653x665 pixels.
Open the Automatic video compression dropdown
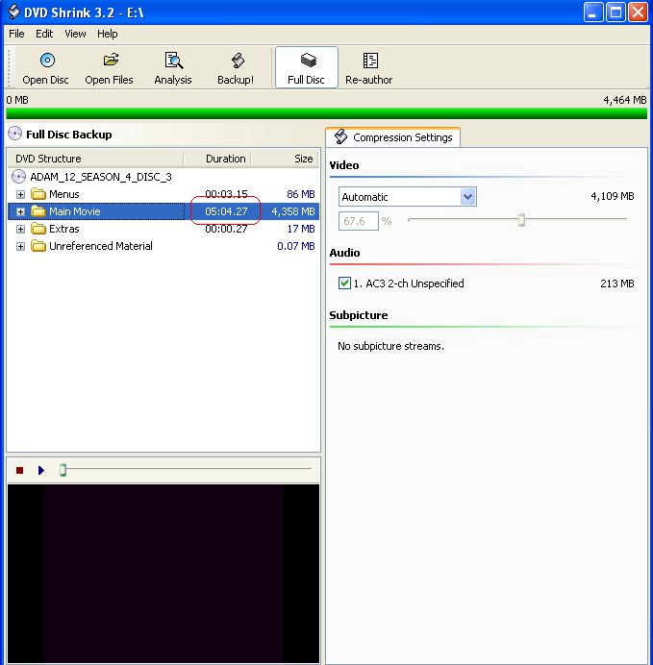pos(468,197)
